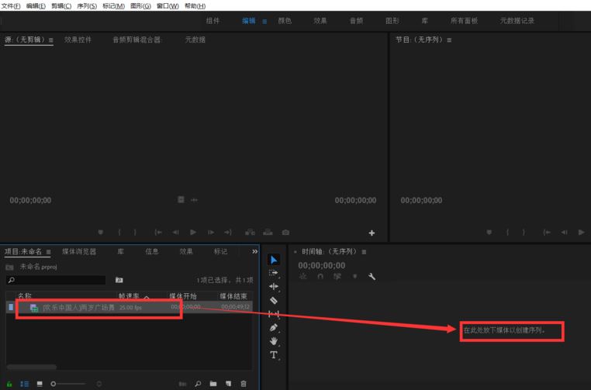Select the Selection arrow tool
The image size is (591, 390).
pos(274,260)
